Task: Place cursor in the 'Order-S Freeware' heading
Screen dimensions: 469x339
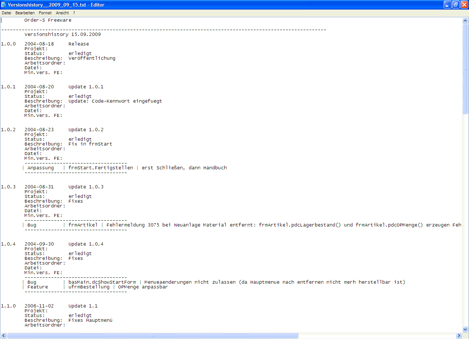Action: tap(48, 20)
